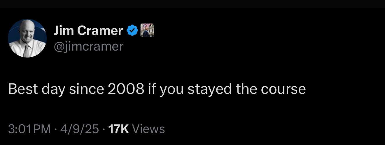Click the 3:01 PM timestamp
The image size is (385, 145).
pos(29,129)
